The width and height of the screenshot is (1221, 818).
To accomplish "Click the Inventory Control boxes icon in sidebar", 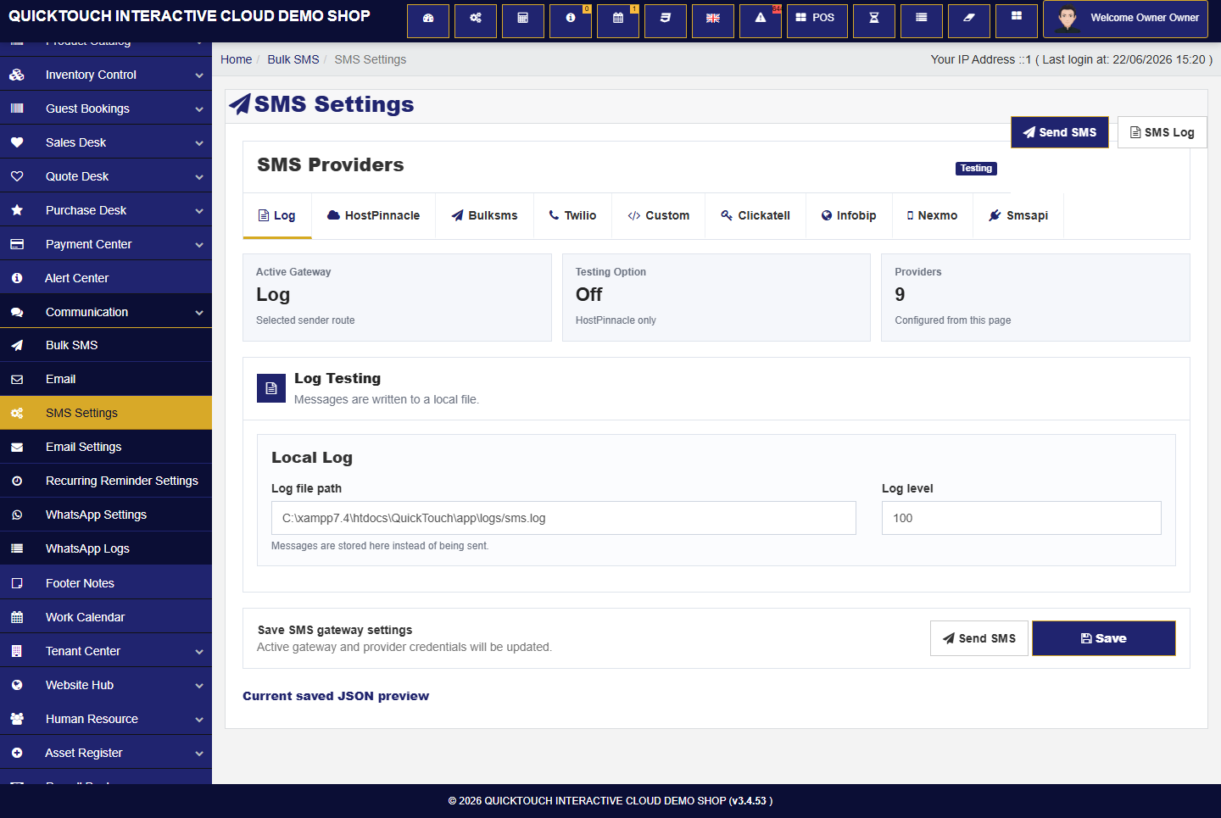I will 17,75.
